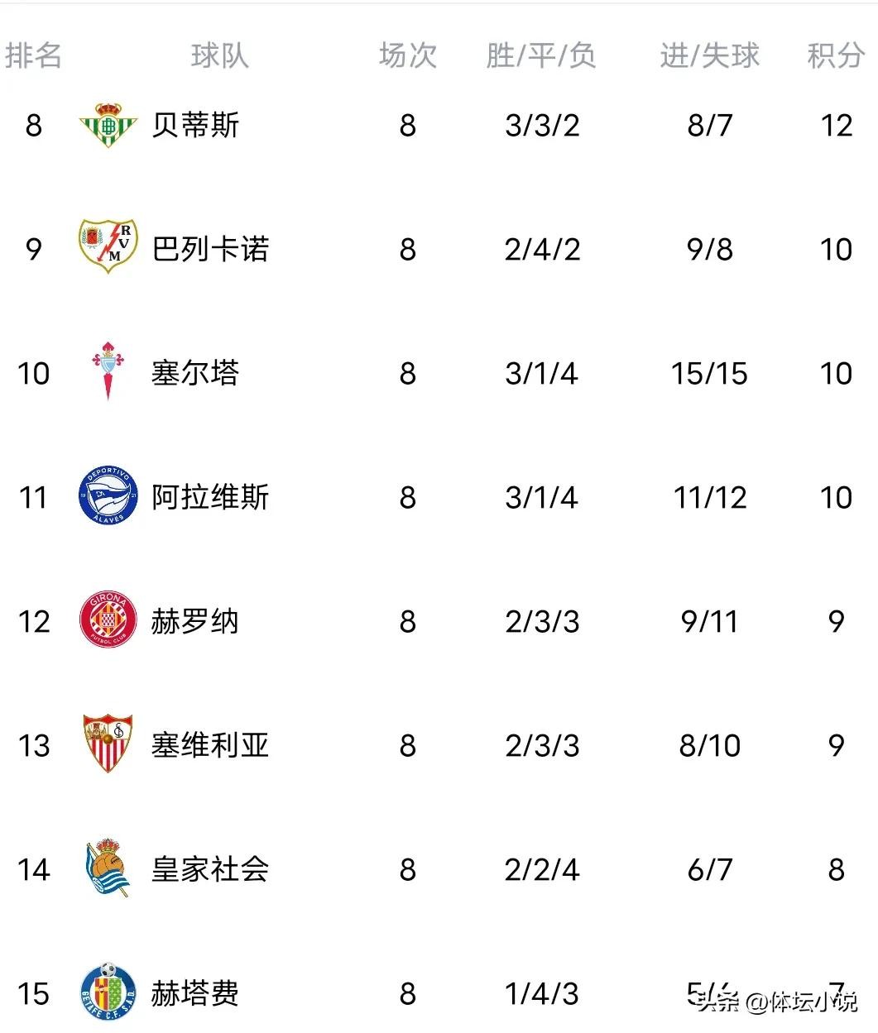Click 塞维利亚's 2/3/3 record
Image resolution: width=878 pixels, height=1033 pixels.
tap(542, 745)
